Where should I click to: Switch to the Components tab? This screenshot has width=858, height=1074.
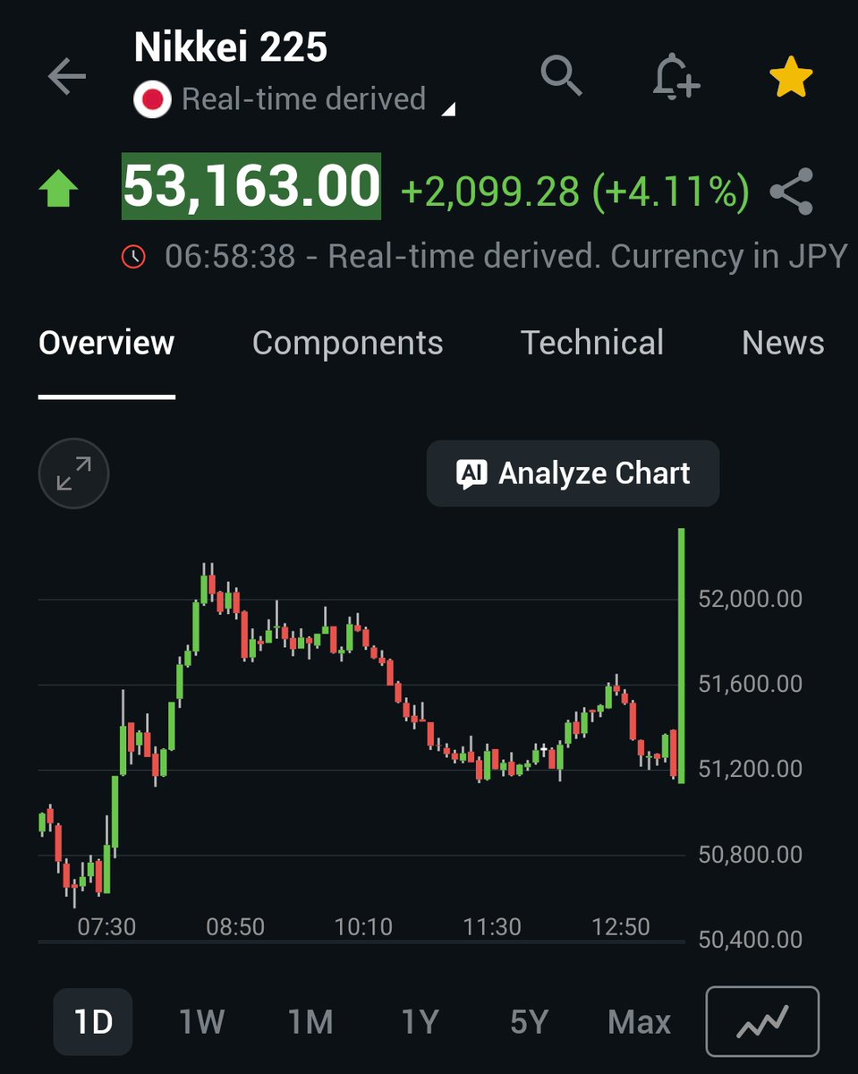point(348,343)
